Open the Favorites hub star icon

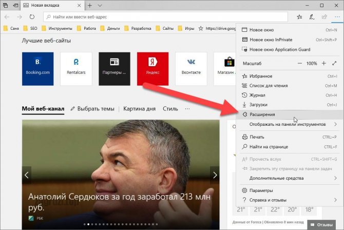coord(299,17)
